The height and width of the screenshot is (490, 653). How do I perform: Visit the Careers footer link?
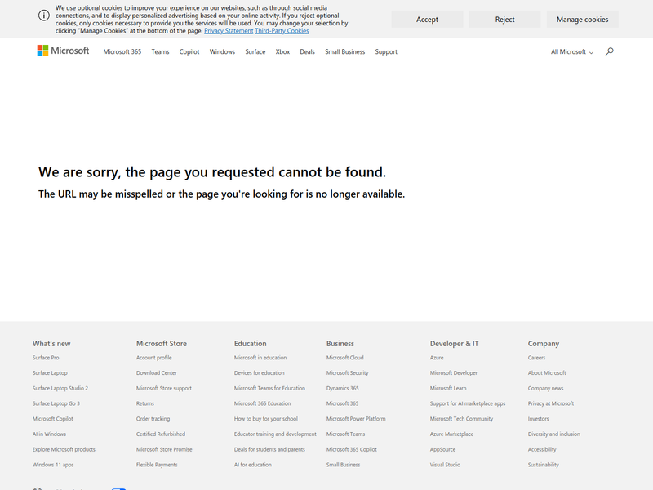pyautogui.click(x=536, y=358)
